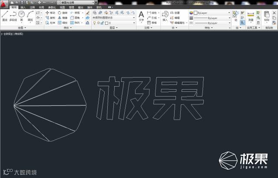Toggle layer 0 on/off lightbulb

click(95, 23)
